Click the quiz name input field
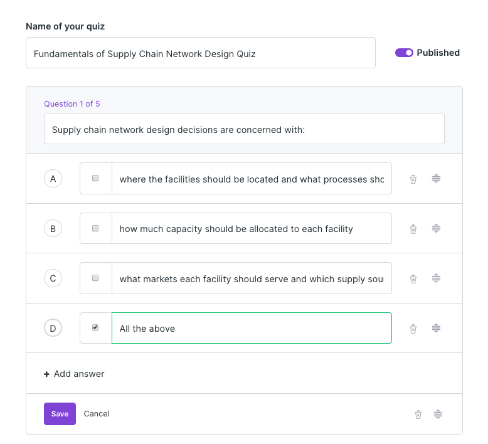This screenshot has height=444, width=488. [201, 53]
